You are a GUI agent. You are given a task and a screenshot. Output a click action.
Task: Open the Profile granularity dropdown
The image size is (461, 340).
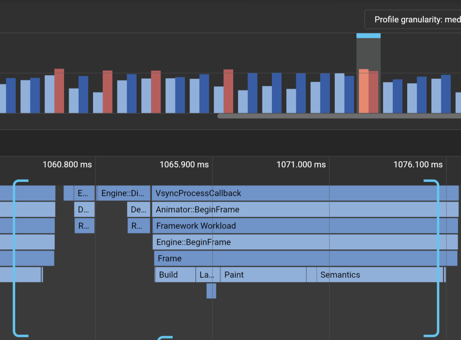point(413,20)
